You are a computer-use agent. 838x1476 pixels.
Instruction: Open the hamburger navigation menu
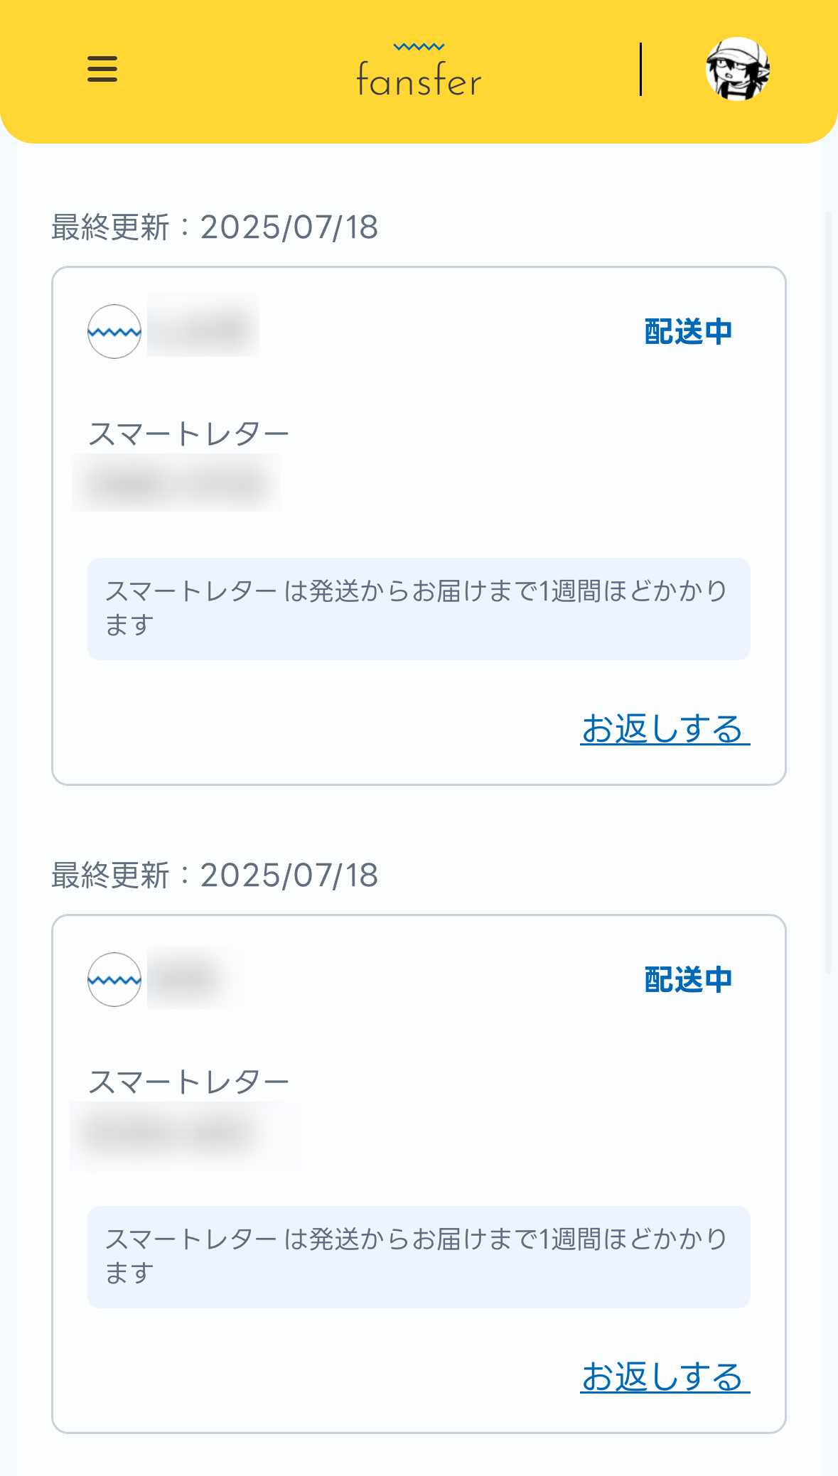(102, 70)
